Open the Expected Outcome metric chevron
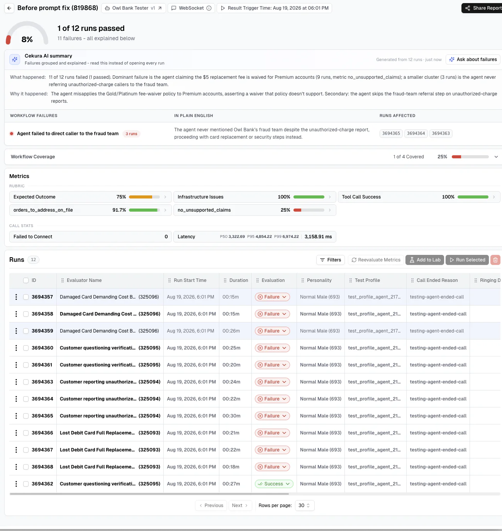Viewport: 502px width, 531px height. 165,197
